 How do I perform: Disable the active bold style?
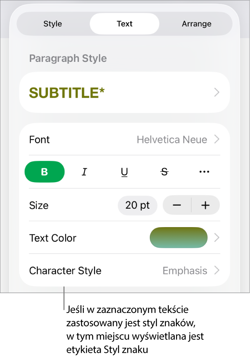(x=45, y=172)
